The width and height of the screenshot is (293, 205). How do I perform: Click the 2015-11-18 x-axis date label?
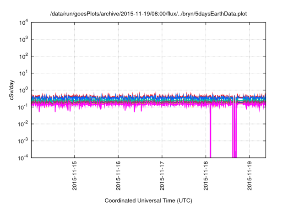(206, 176)
